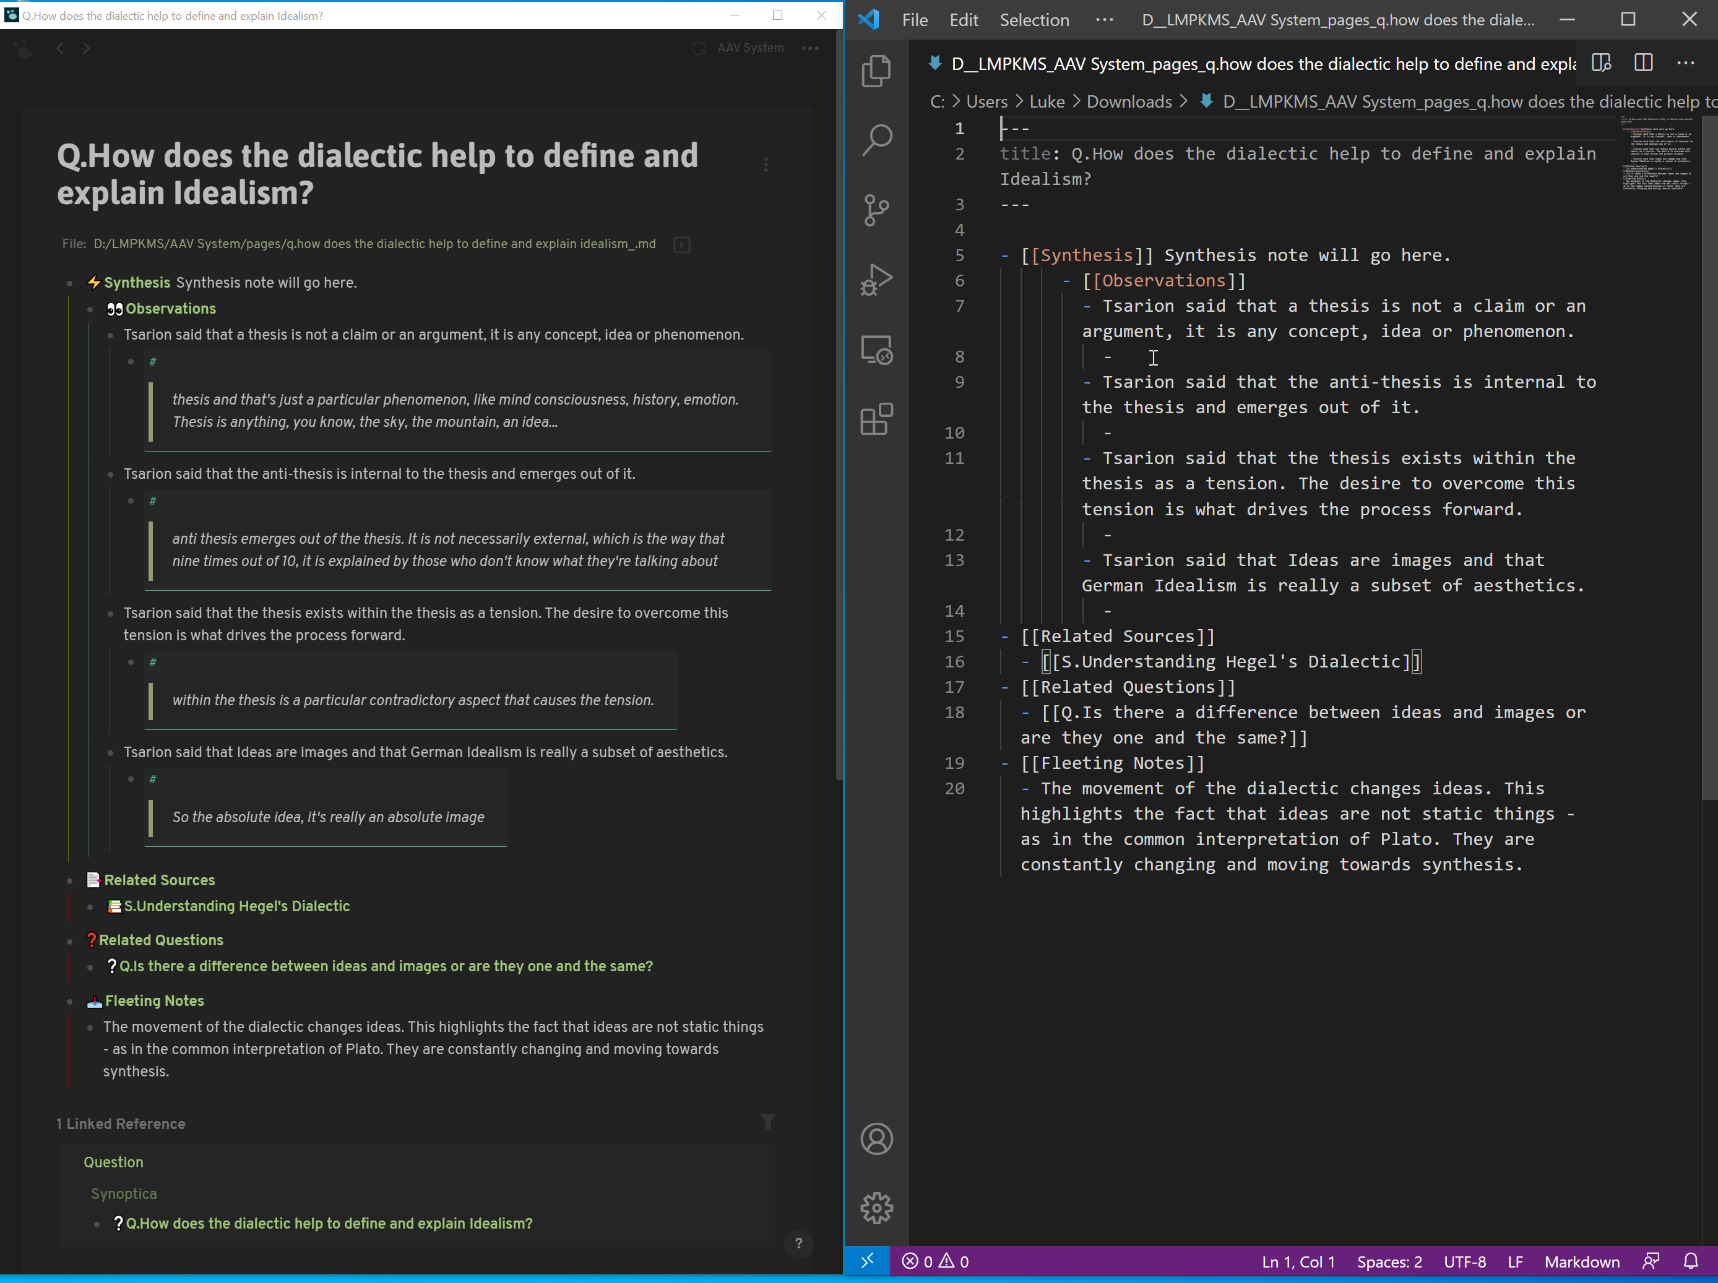Open the Extensions view
This screenshot has width=1718, height=1283.
coord(876,419)
